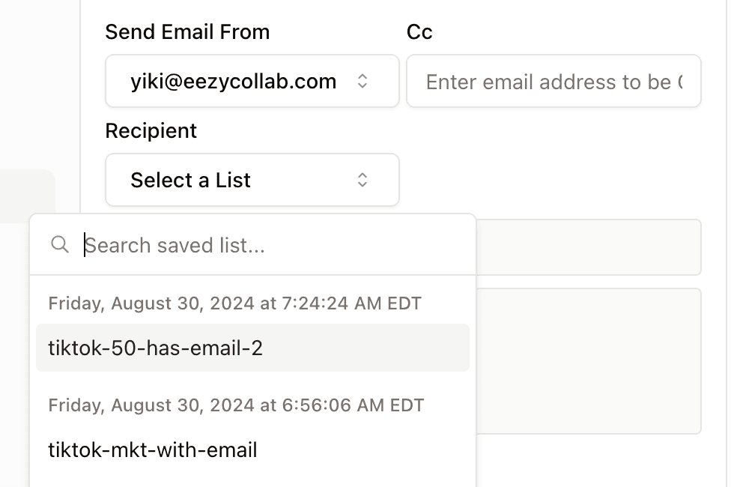This screenshot has height=487, width=731.
Task: Click the chevron icon in sender email dropdown
Action: tap(363, 81)
